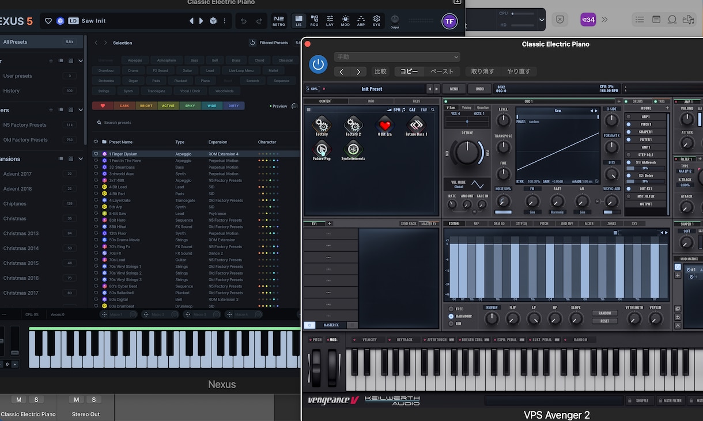
Task: Open the Future Bass 1 content pack
Action: [416, 126]
